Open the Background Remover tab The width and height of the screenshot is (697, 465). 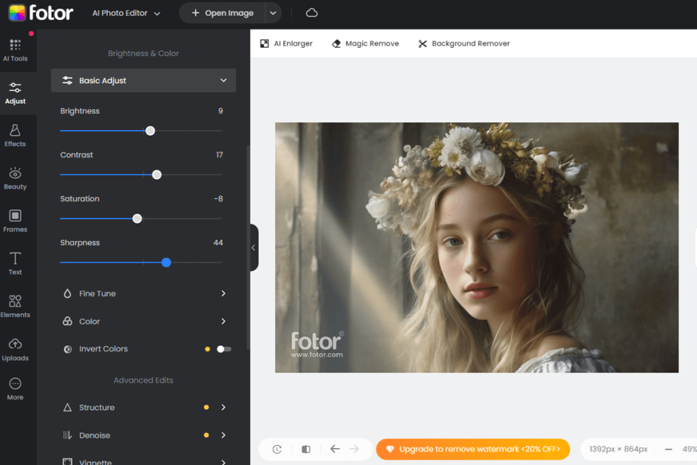pyautogui.click(x=464, y=43)
